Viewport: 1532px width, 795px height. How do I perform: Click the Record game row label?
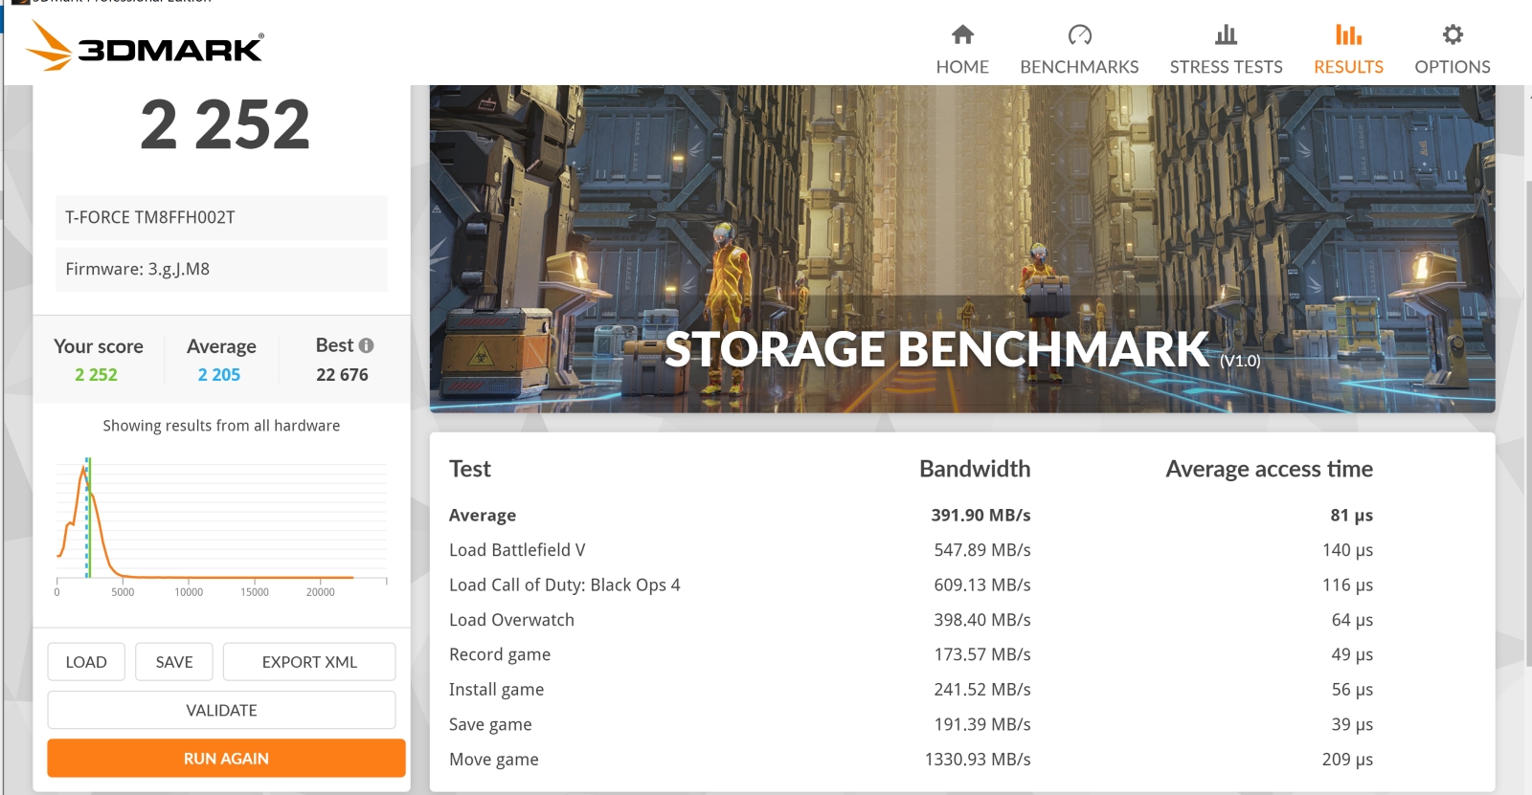tap(500, 654)
